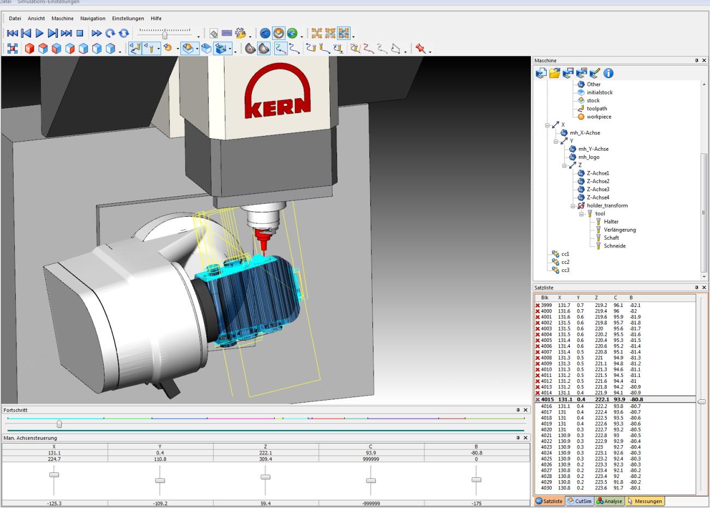Image resolution: width=710 pixels, height=508 pixels.
Task: Switch to the CutSim tab
Action: click(x=579, y=501)
